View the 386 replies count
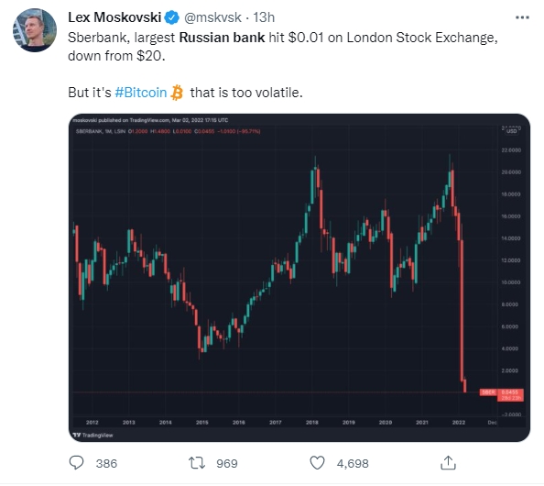 pos(106,463)
